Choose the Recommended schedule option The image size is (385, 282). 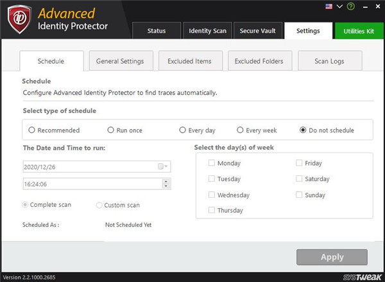(x=31, y=130)
